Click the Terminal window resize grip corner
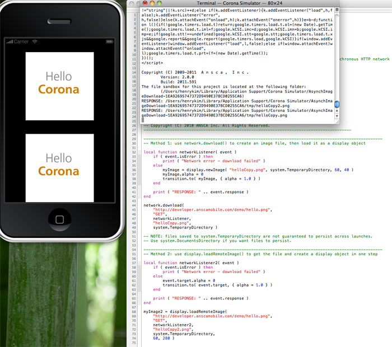Image resolution: width=392 pixels, height=347 pixels. pyautogui.click(x=337, y=122)
